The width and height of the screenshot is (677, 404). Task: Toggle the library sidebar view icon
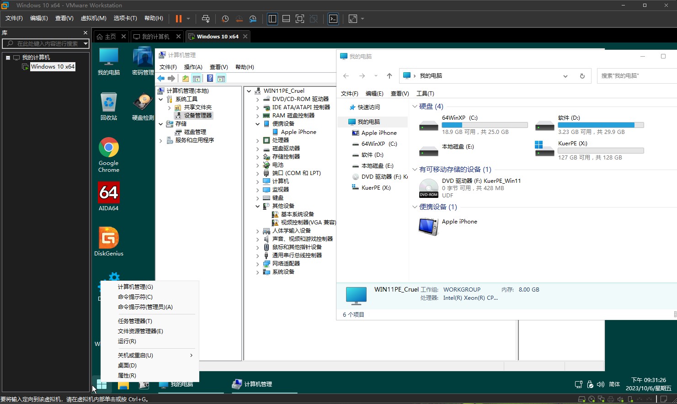click(272, 19)
